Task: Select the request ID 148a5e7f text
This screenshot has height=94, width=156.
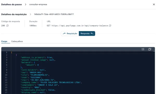Action: point(54,14)
